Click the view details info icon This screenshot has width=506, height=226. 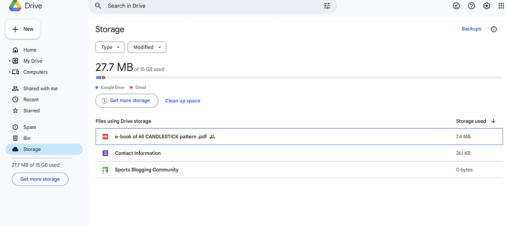[x=494, y=29]
